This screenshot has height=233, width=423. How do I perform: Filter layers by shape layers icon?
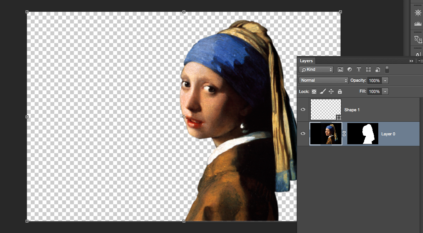(368, 70)
